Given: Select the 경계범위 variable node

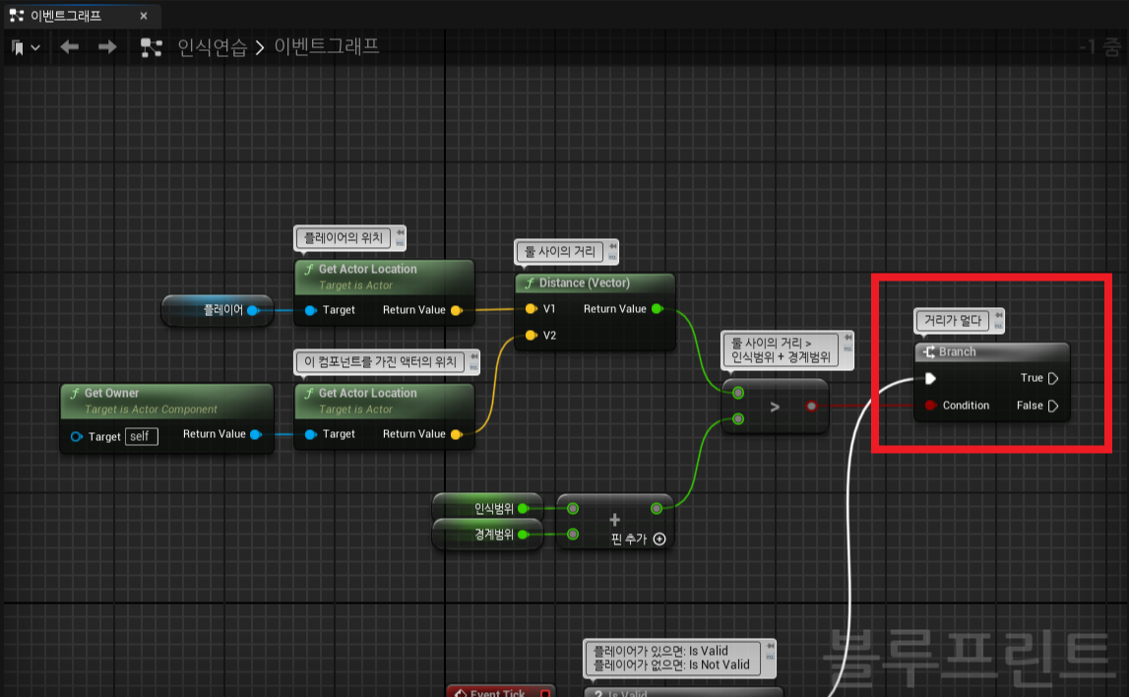Looking at the screenshot, I should tap(487, 535).
